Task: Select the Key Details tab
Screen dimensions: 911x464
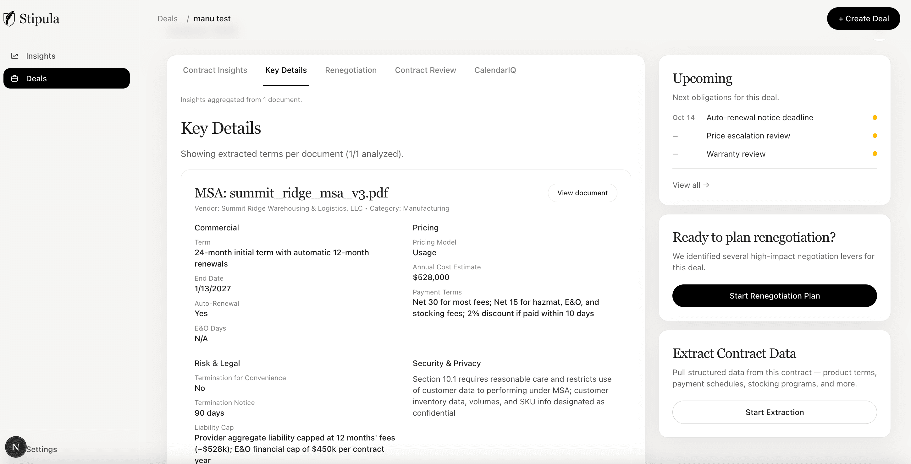Action: pyautogui.click(x=286, y=70)
